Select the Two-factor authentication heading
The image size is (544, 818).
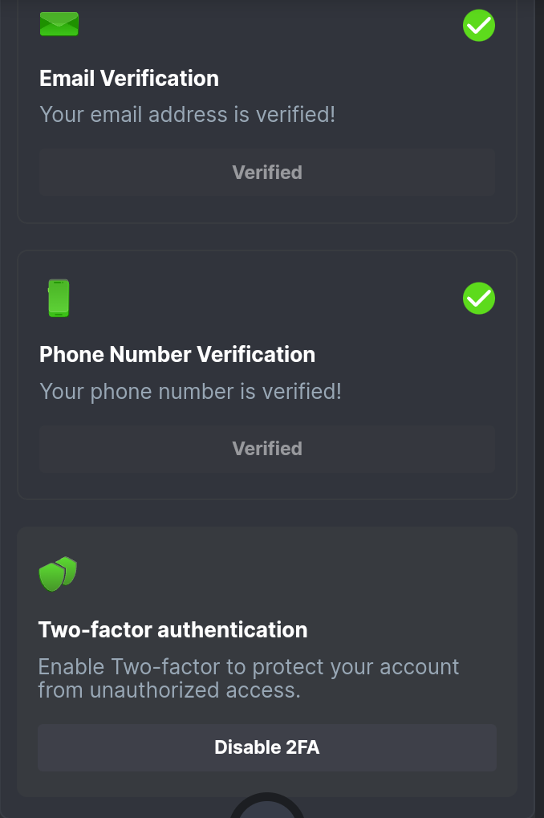(173, 629)
